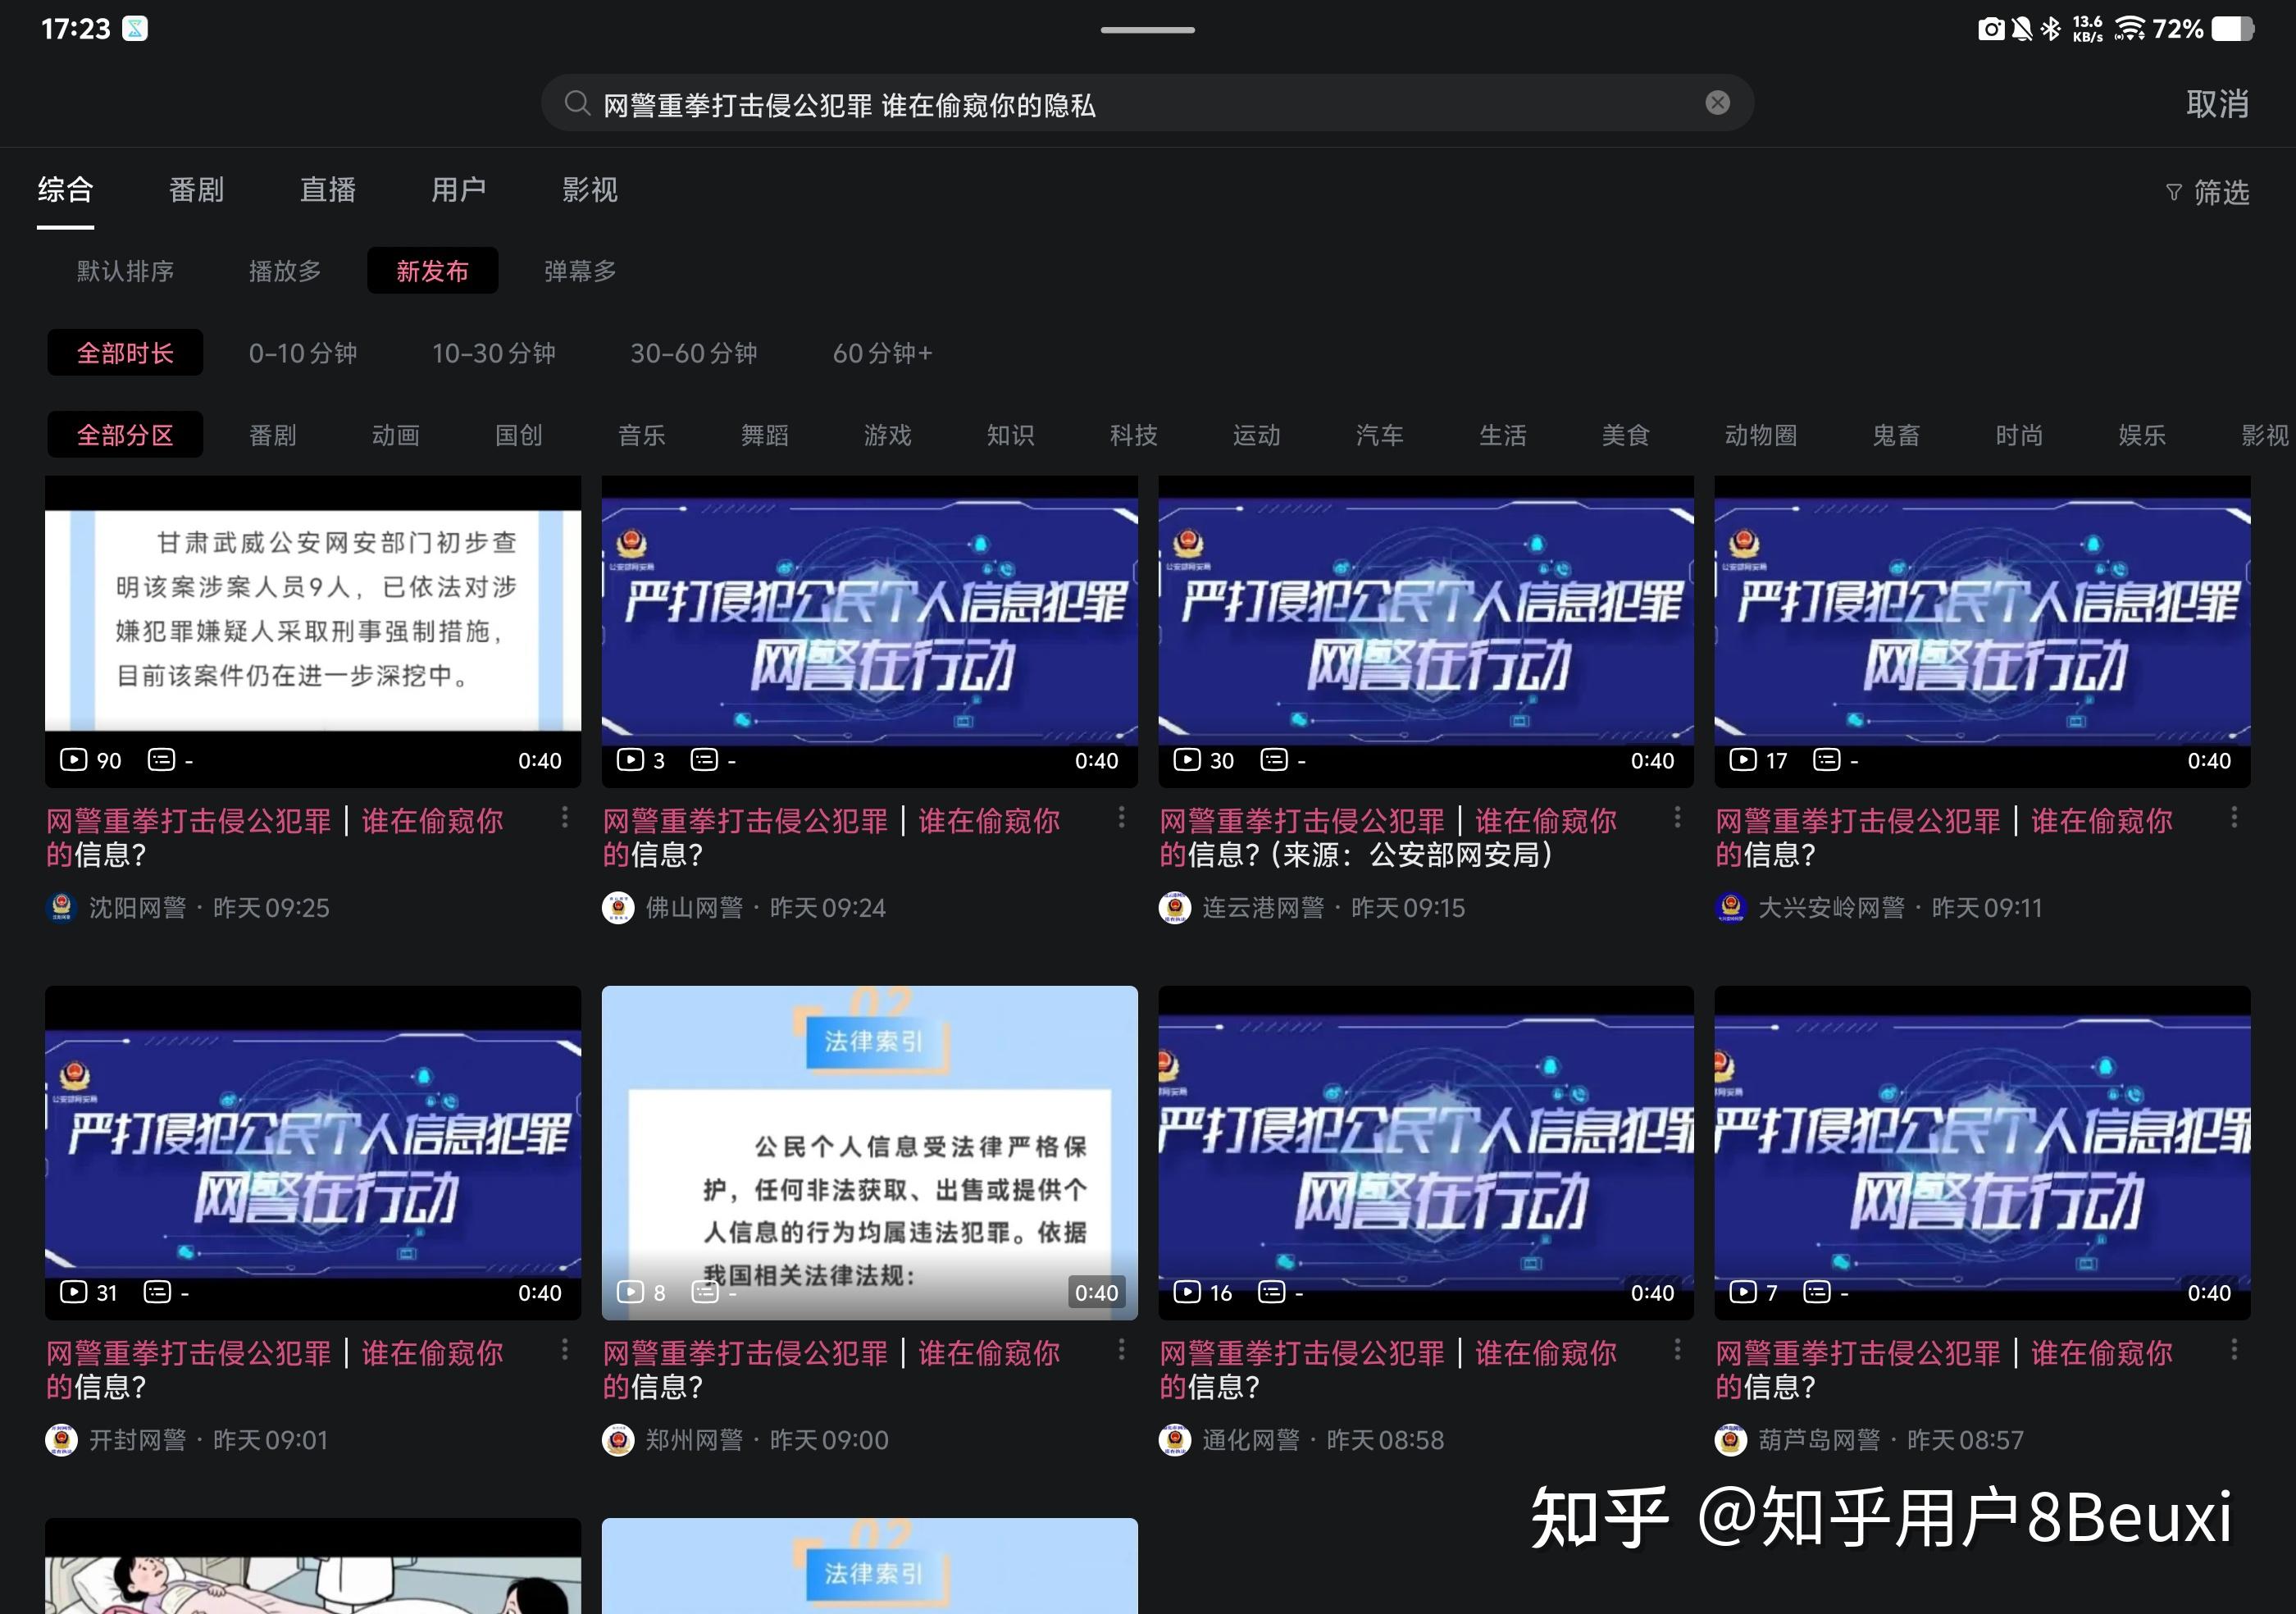2296x1614 pixels.
Task: Filter by 汽车 category
Action: coord(1380,435)
